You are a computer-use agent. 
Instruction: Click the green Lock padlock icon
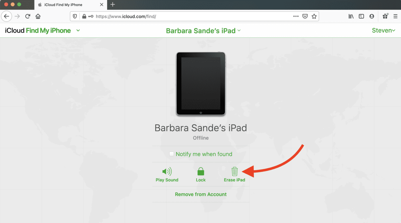click(201, 172)
